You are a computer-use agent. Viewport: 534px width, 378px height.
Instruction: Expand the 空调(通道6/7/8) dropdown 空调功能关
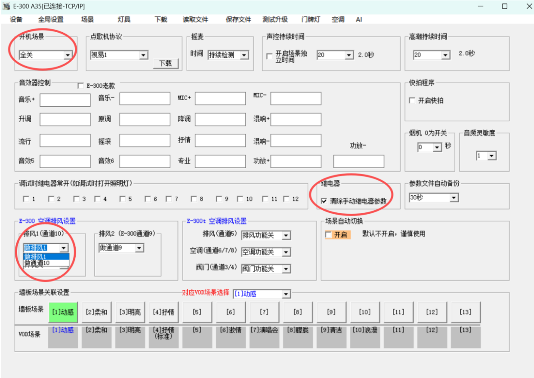286,252
